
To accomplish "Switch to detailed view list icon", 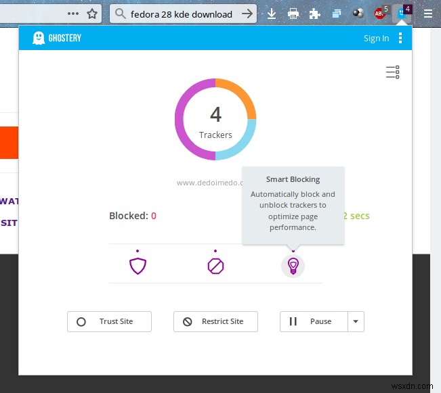I will [393, 72].
